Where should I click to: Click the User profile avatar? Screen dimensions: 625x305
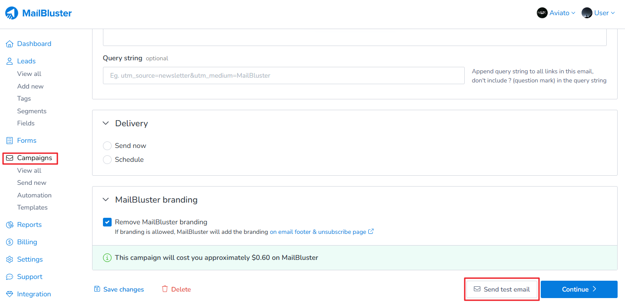tap(587, 13)
